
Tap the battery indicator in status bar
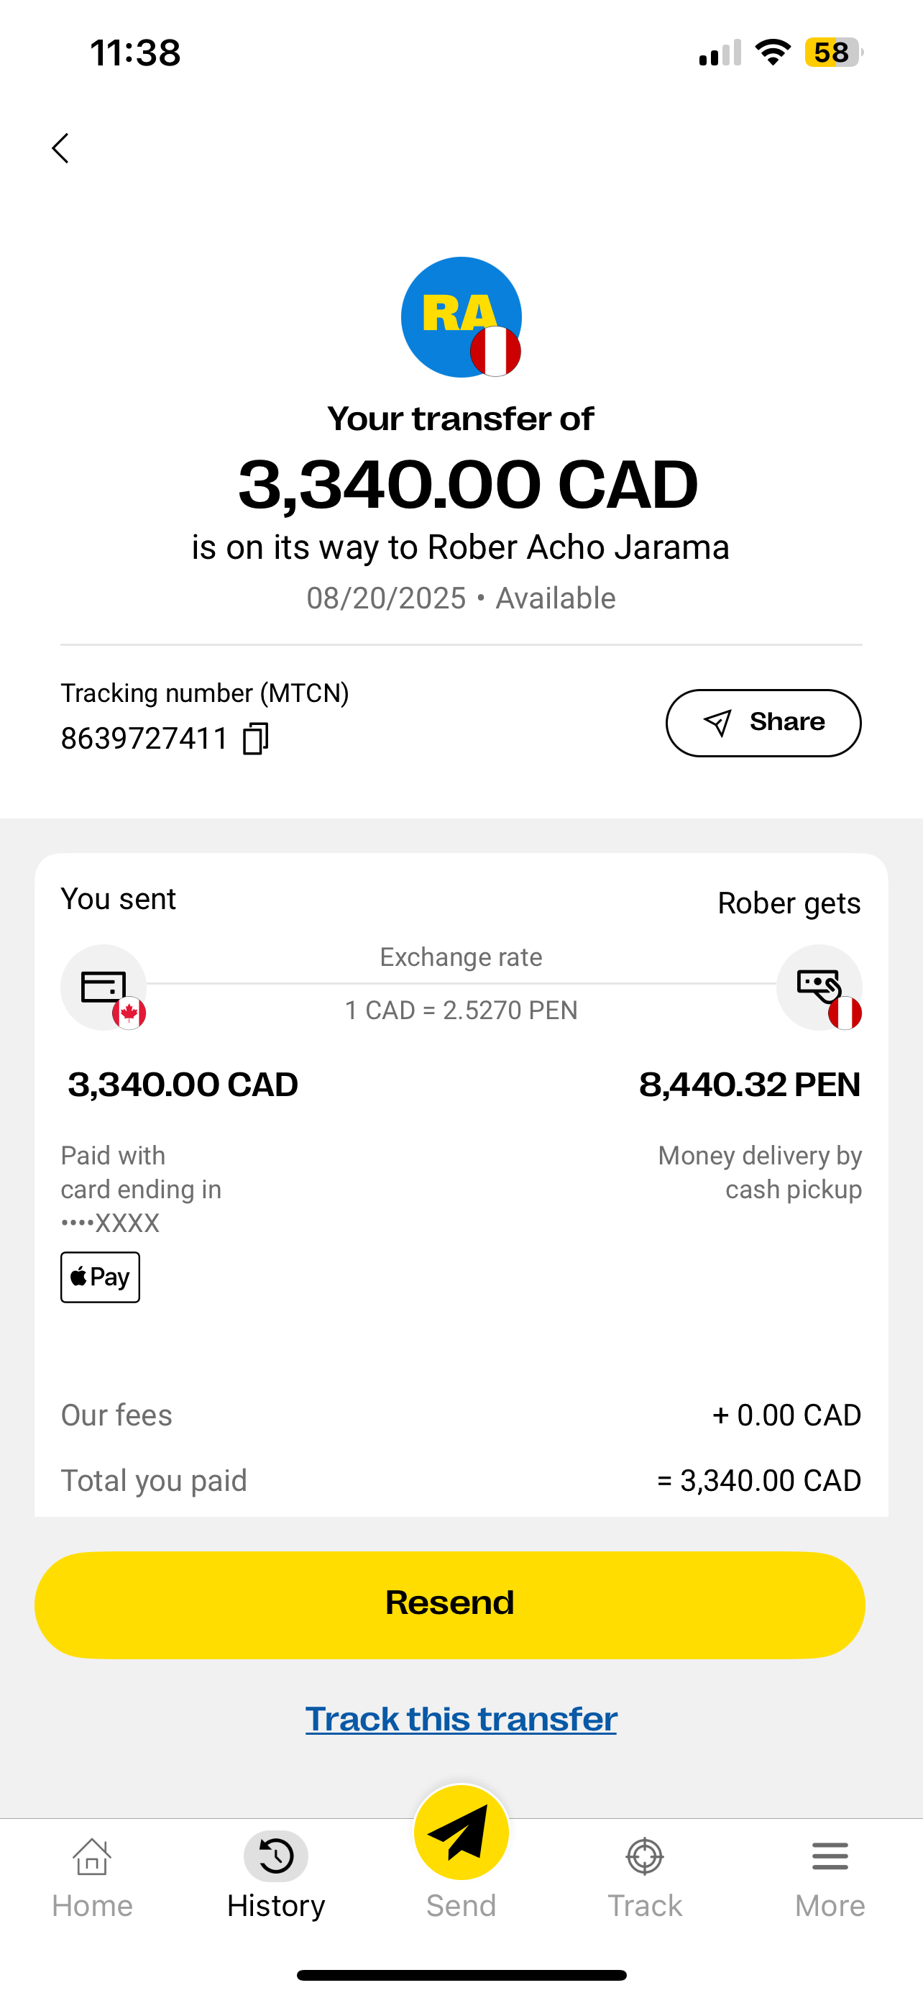tap(833, 53)
